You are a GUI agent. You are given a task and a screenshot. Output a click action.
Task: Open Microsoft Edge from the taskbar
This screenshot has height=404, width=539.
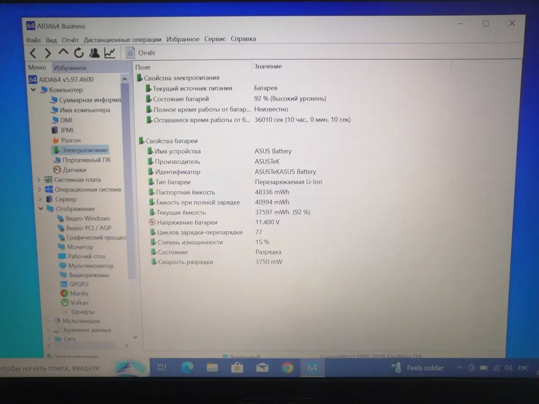pos(187,368)
